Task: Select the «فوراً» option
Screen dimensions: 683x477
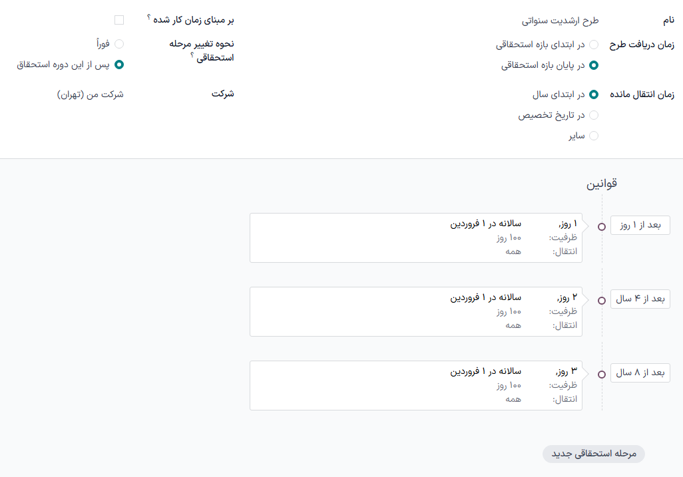Action: (x=120, y=43)
